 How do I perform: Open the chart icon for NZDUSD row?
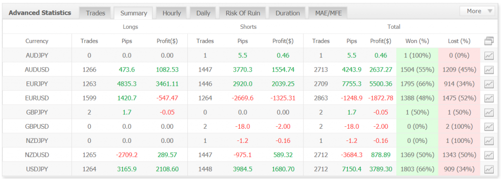pyautogui.click(x=489, y=155)
